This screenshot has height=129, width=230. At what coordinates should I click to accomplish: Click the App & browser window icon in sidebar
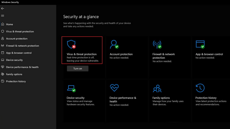pyautogui.click(x=3, y=53)
